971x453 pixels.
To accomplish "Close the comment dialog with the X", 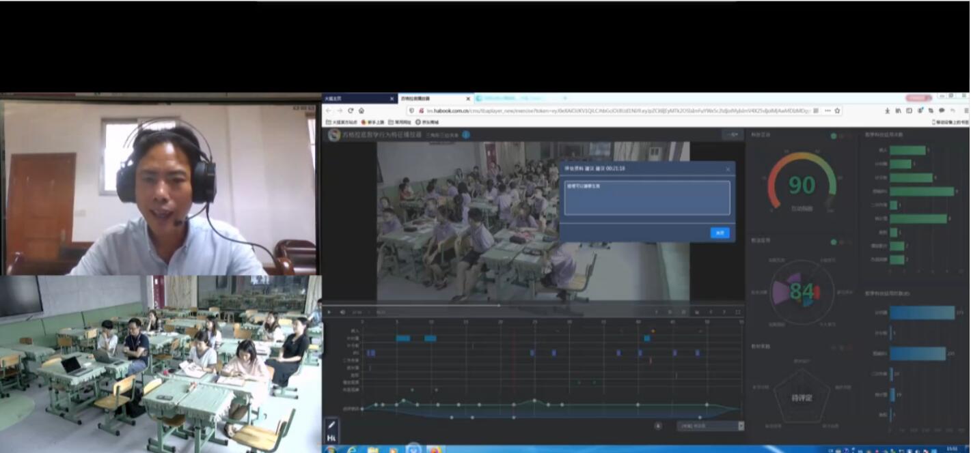I will pyautogui.click(x=728, y=169).
